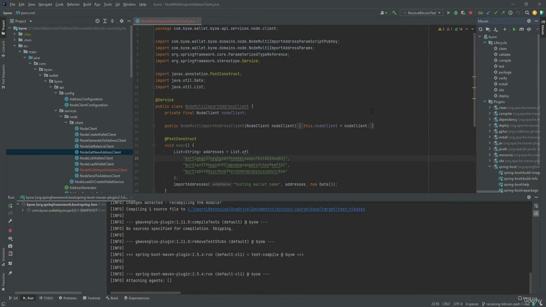Viewport: 546px width, 307px height.
Task: Click the red Stop icon in the Run panel
Action: pos(10,231)
